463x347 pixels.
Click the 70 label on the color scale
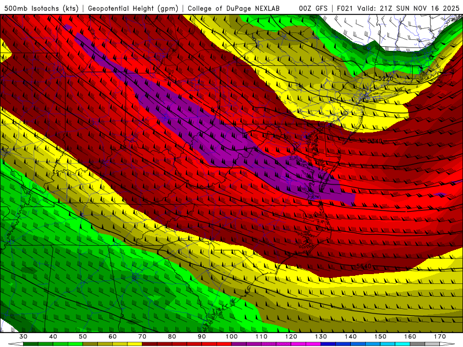click(142, 337)
